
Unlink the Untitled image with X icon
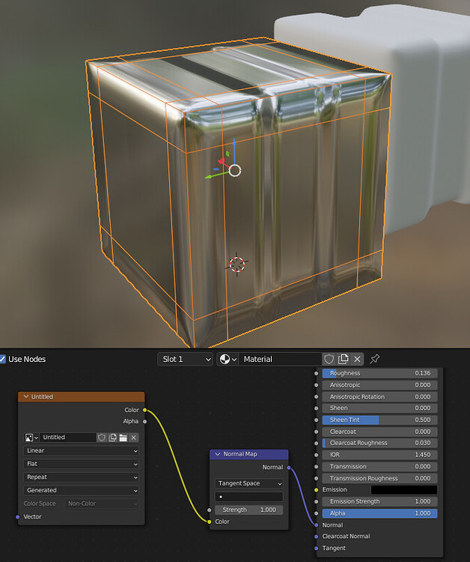click(133, 438)
